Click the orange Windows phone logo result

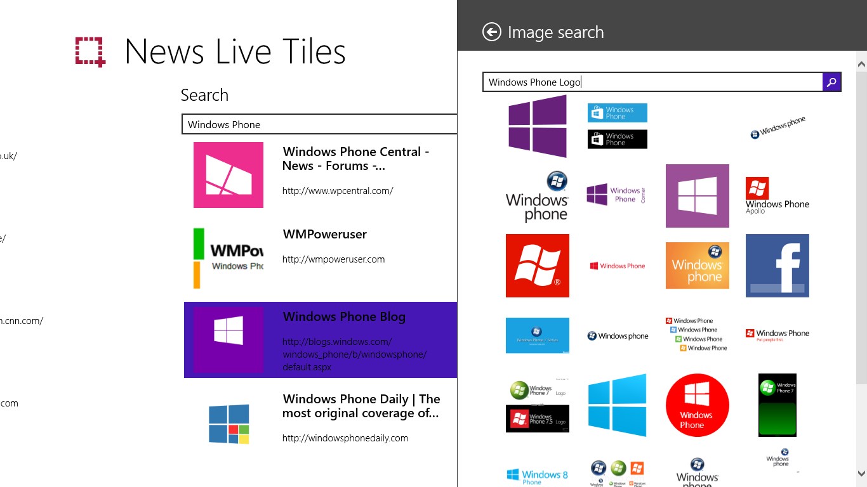coord(697,266)
